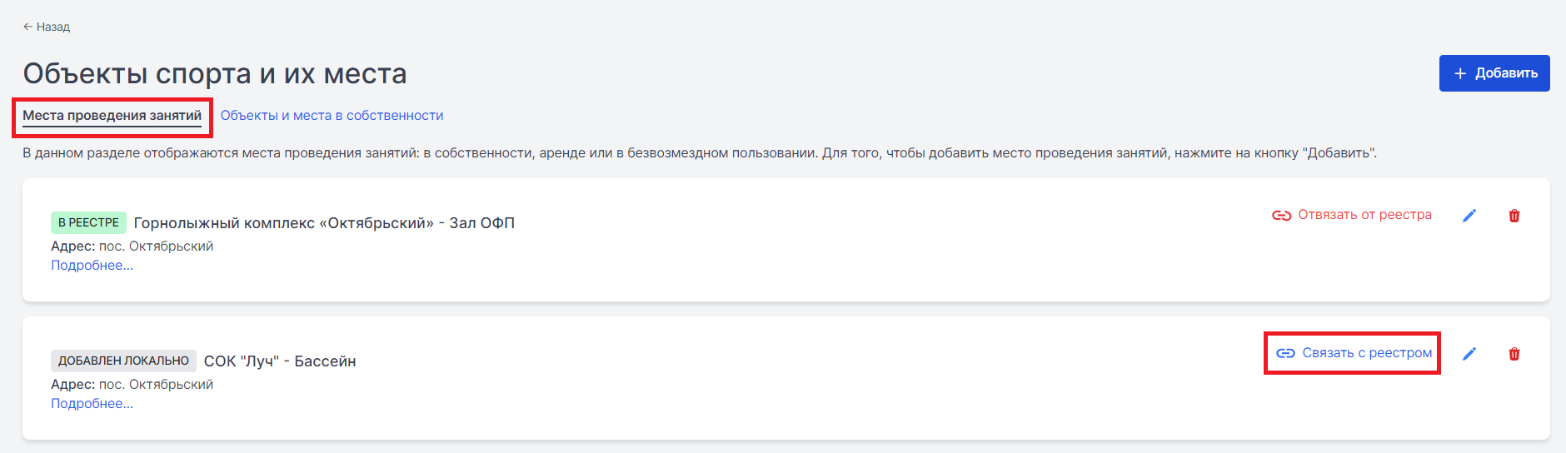Screen dimensions: 1566x453
Task: Switch to Места проведения занятий tab
Action: click(112, 116)
